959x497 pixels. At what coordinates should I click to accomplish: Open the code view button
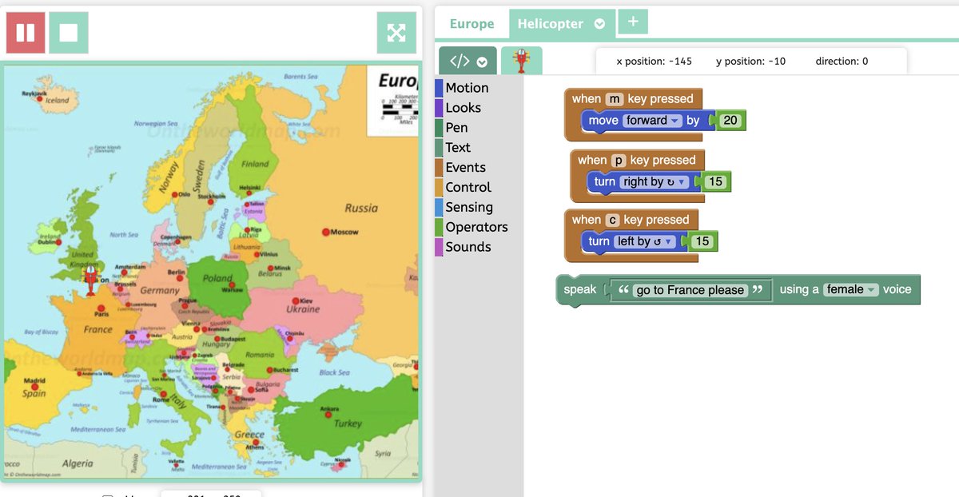pos(468,62)
